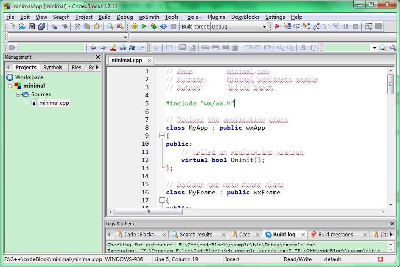This screenshot has height=267, width=400.
Task: Close the minimal.cpp editor tab
Action: [x=149, y=60]
